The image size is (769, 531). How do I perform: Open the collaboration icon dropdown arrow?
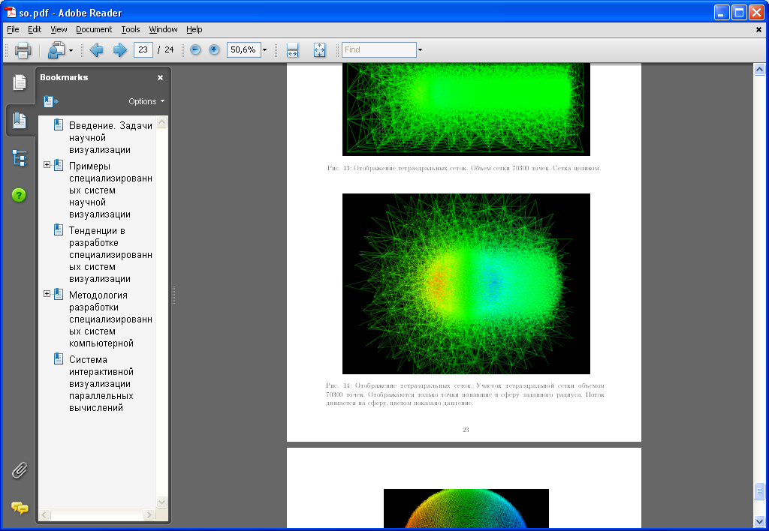click(71, 50)
